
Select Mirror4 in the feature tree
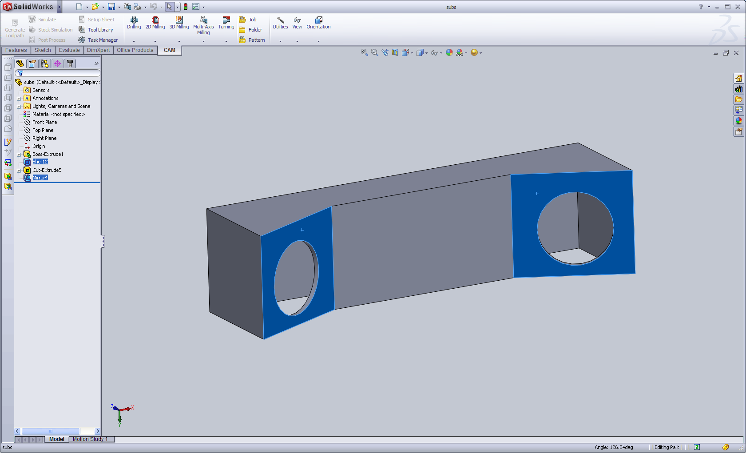tap(40, 178)
